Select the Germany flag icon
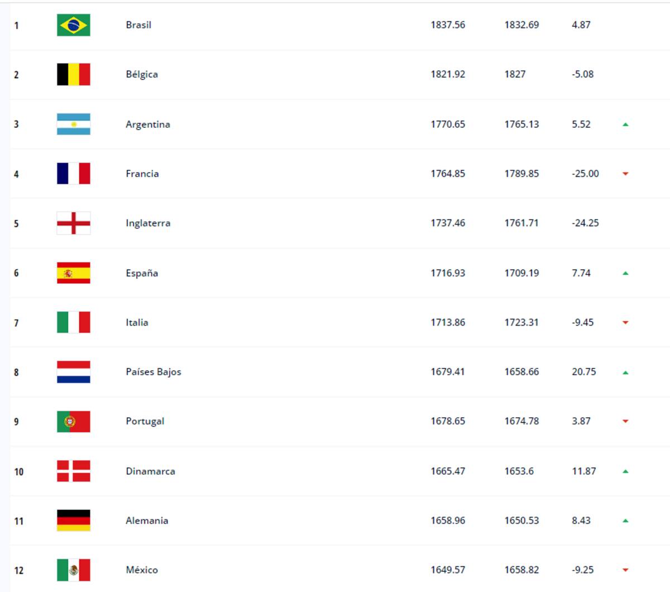This screenshot has height=592, width=670. click(73, 521)
